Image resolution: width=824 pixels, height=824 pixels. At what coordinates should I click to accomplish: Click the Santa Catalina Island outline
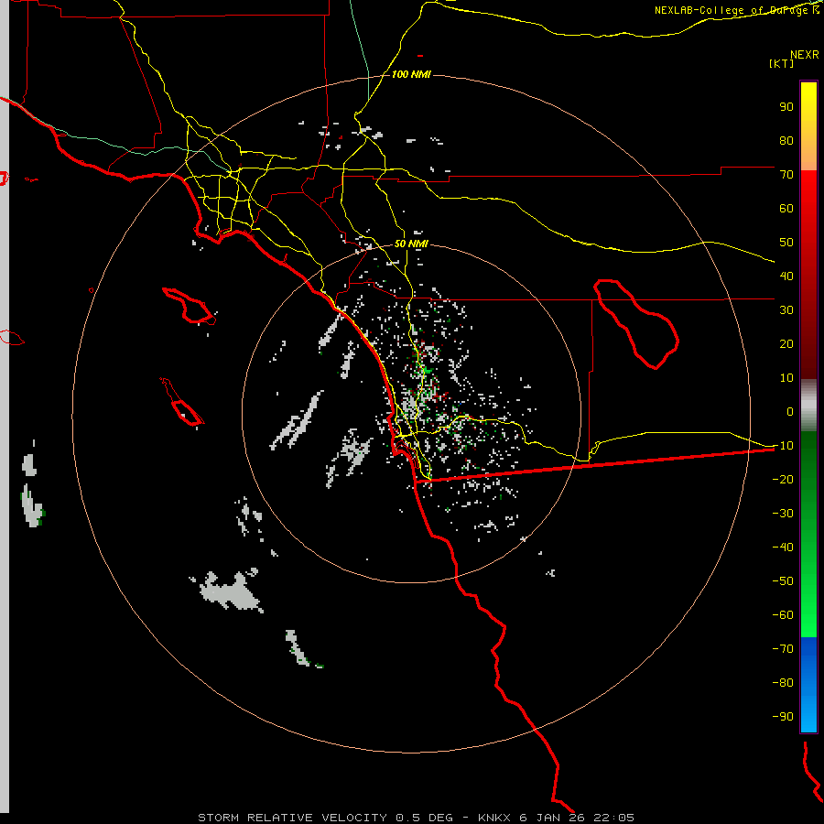click(x=190, y=306)
